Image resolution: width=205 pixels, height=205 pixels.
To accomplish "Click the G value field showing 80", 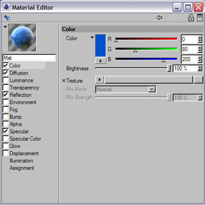I will pyautogui.click(x=189, y=49).
